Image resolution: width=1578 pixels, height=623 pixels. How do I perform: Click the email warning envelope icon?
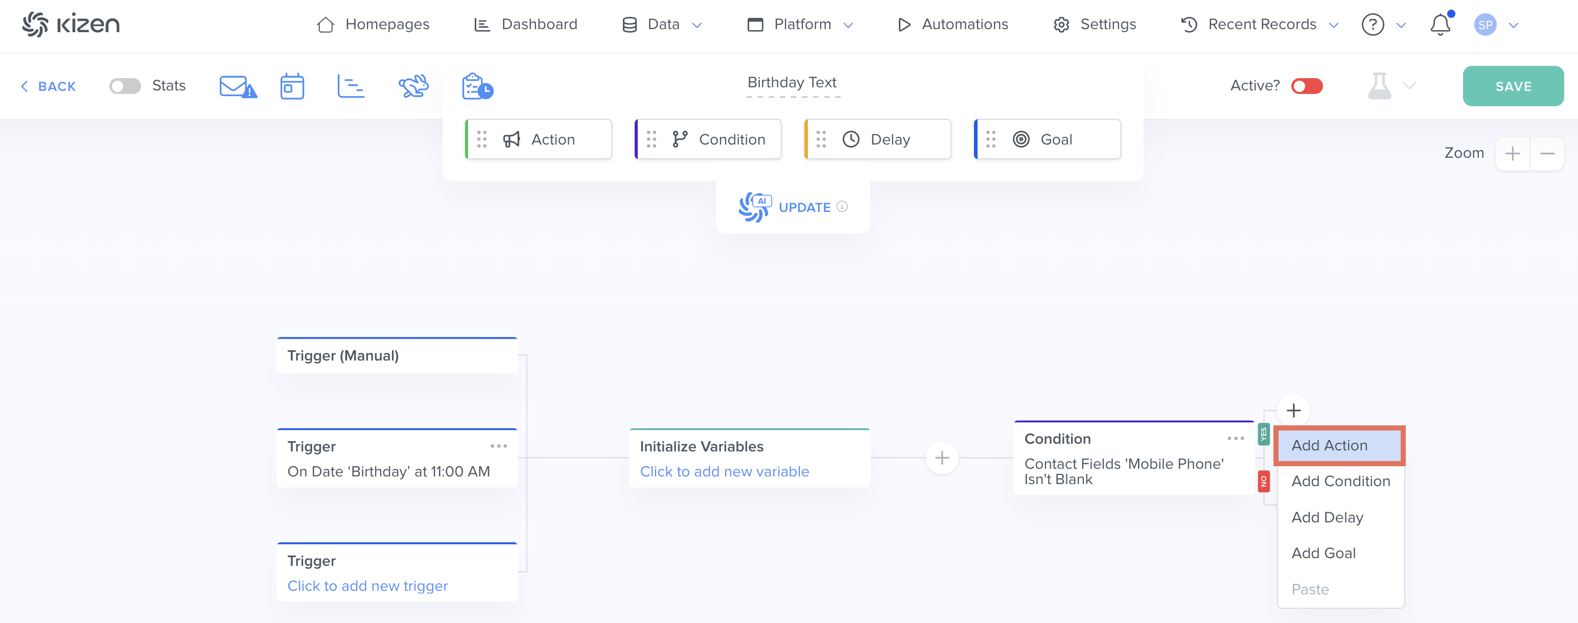[x=238, y=86]
